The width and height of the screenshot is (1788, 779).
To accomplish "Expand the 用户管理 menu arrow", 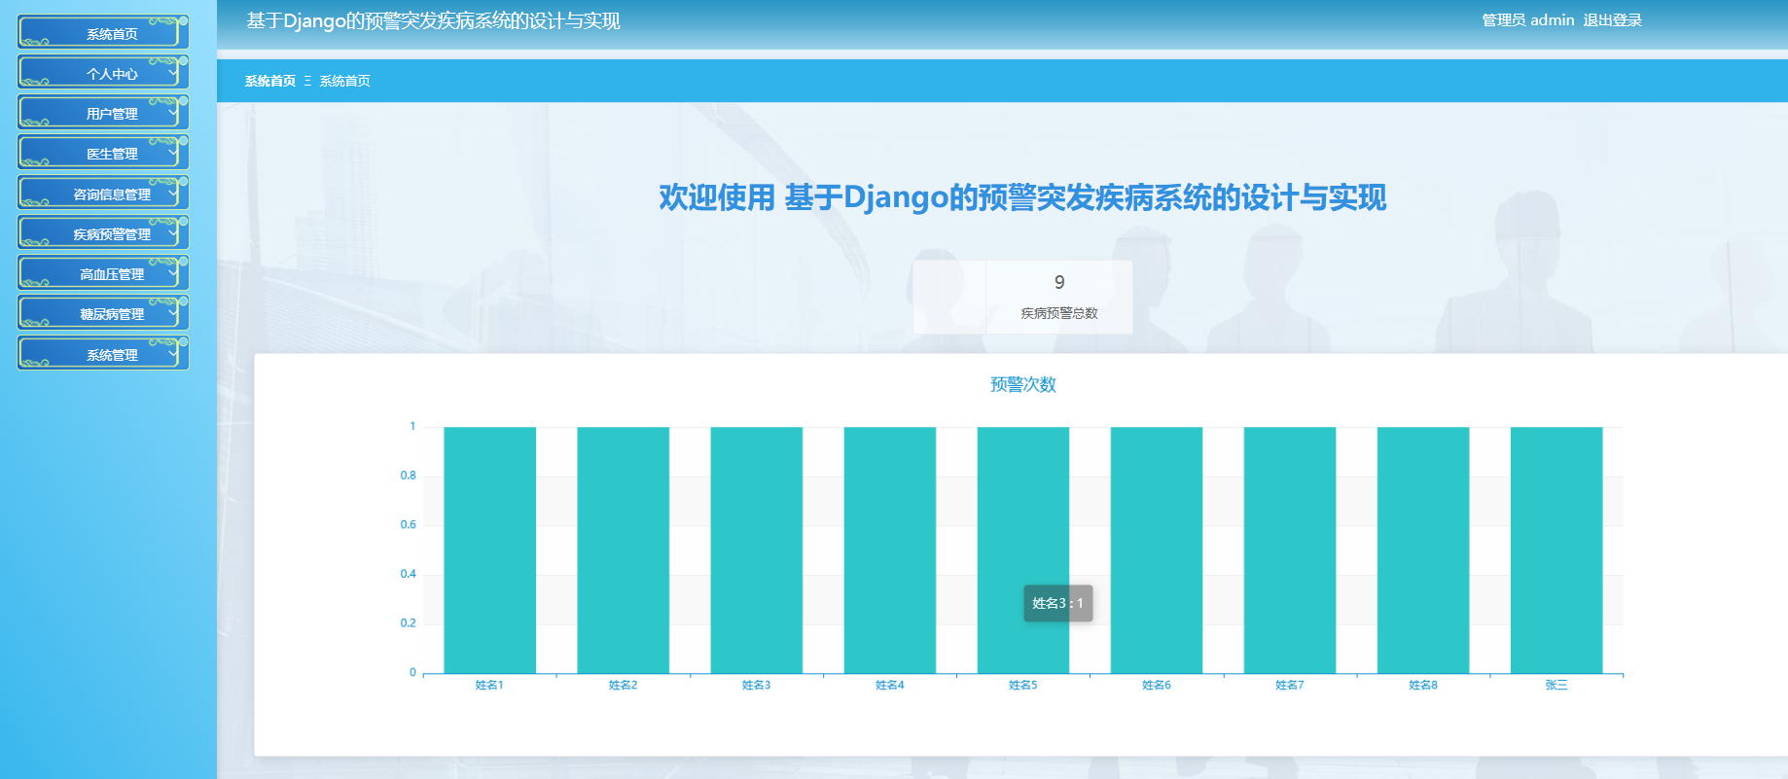I will (173, 112).
